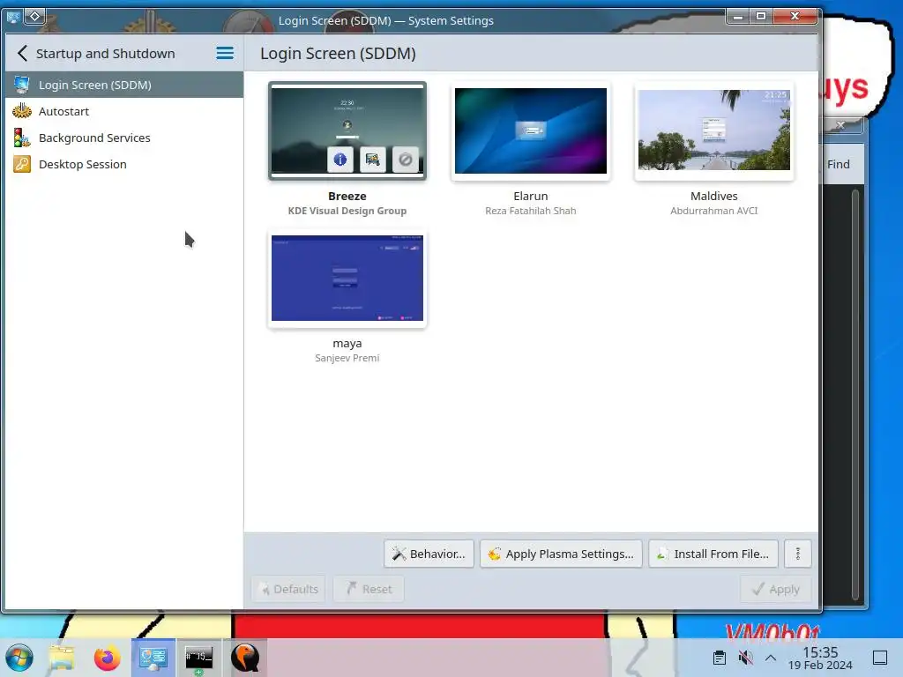Open the black bird app in taskbar
The image size is (903, 677).
coord(245,658)
